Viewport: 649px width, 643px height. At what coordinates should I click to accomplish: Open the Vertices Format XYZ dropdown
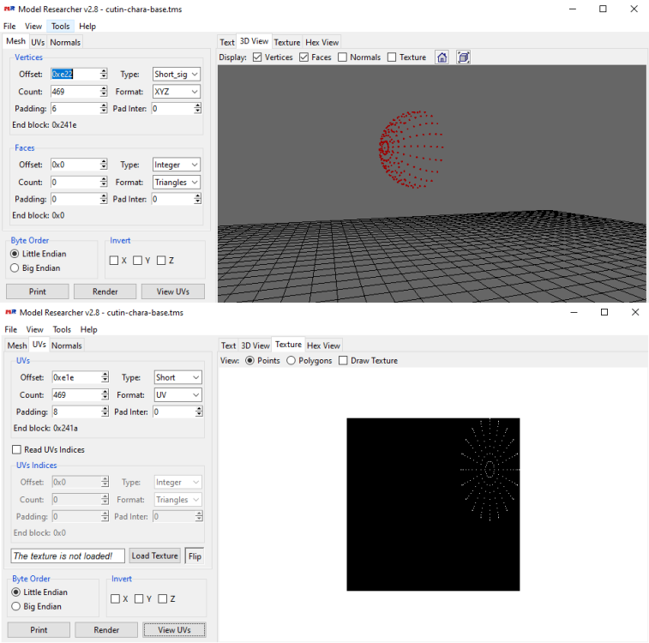[x=177, y=92]
